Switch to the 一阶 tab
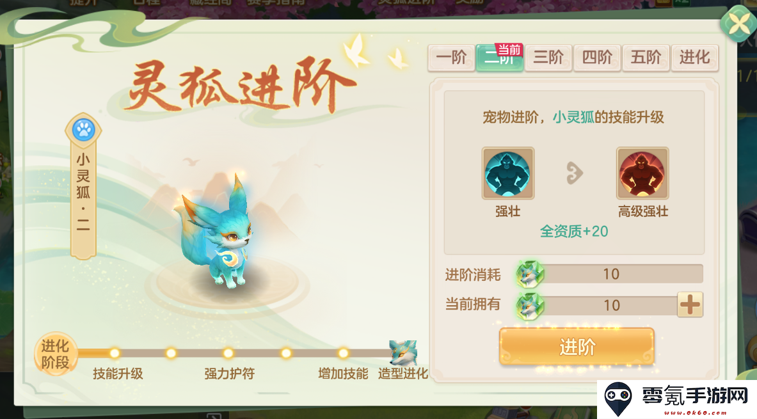This screenshot has height=419, width=757. tap(451, 58)
